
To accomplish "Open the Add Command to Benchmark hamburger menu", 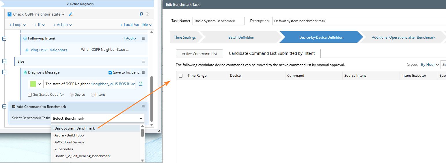I will pos(143,107).
